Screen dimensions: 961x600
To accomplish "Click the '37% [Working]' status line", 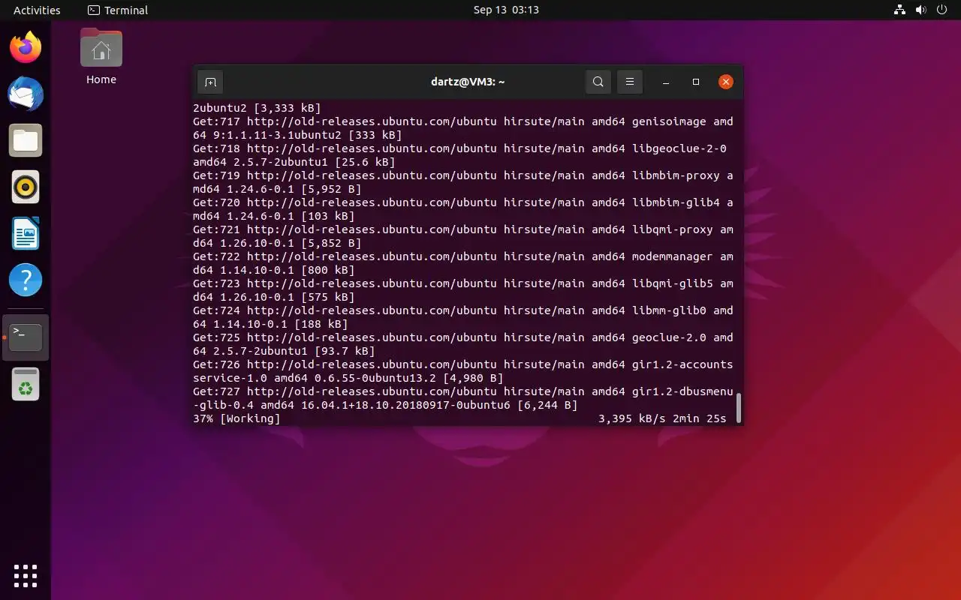I will pos(236,418).
